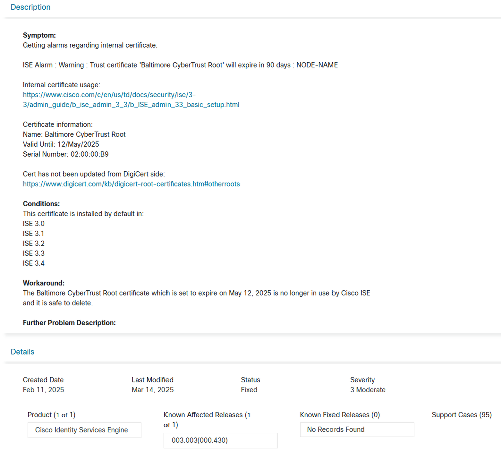
Task: Select the 003.003(000.430) affected release entry
Action: [221, 440]
